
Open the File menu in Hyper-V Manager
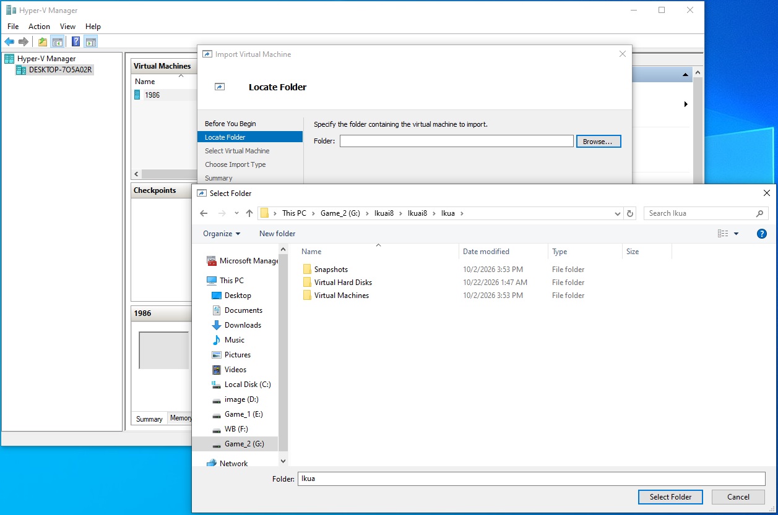[x=13, y=27]
